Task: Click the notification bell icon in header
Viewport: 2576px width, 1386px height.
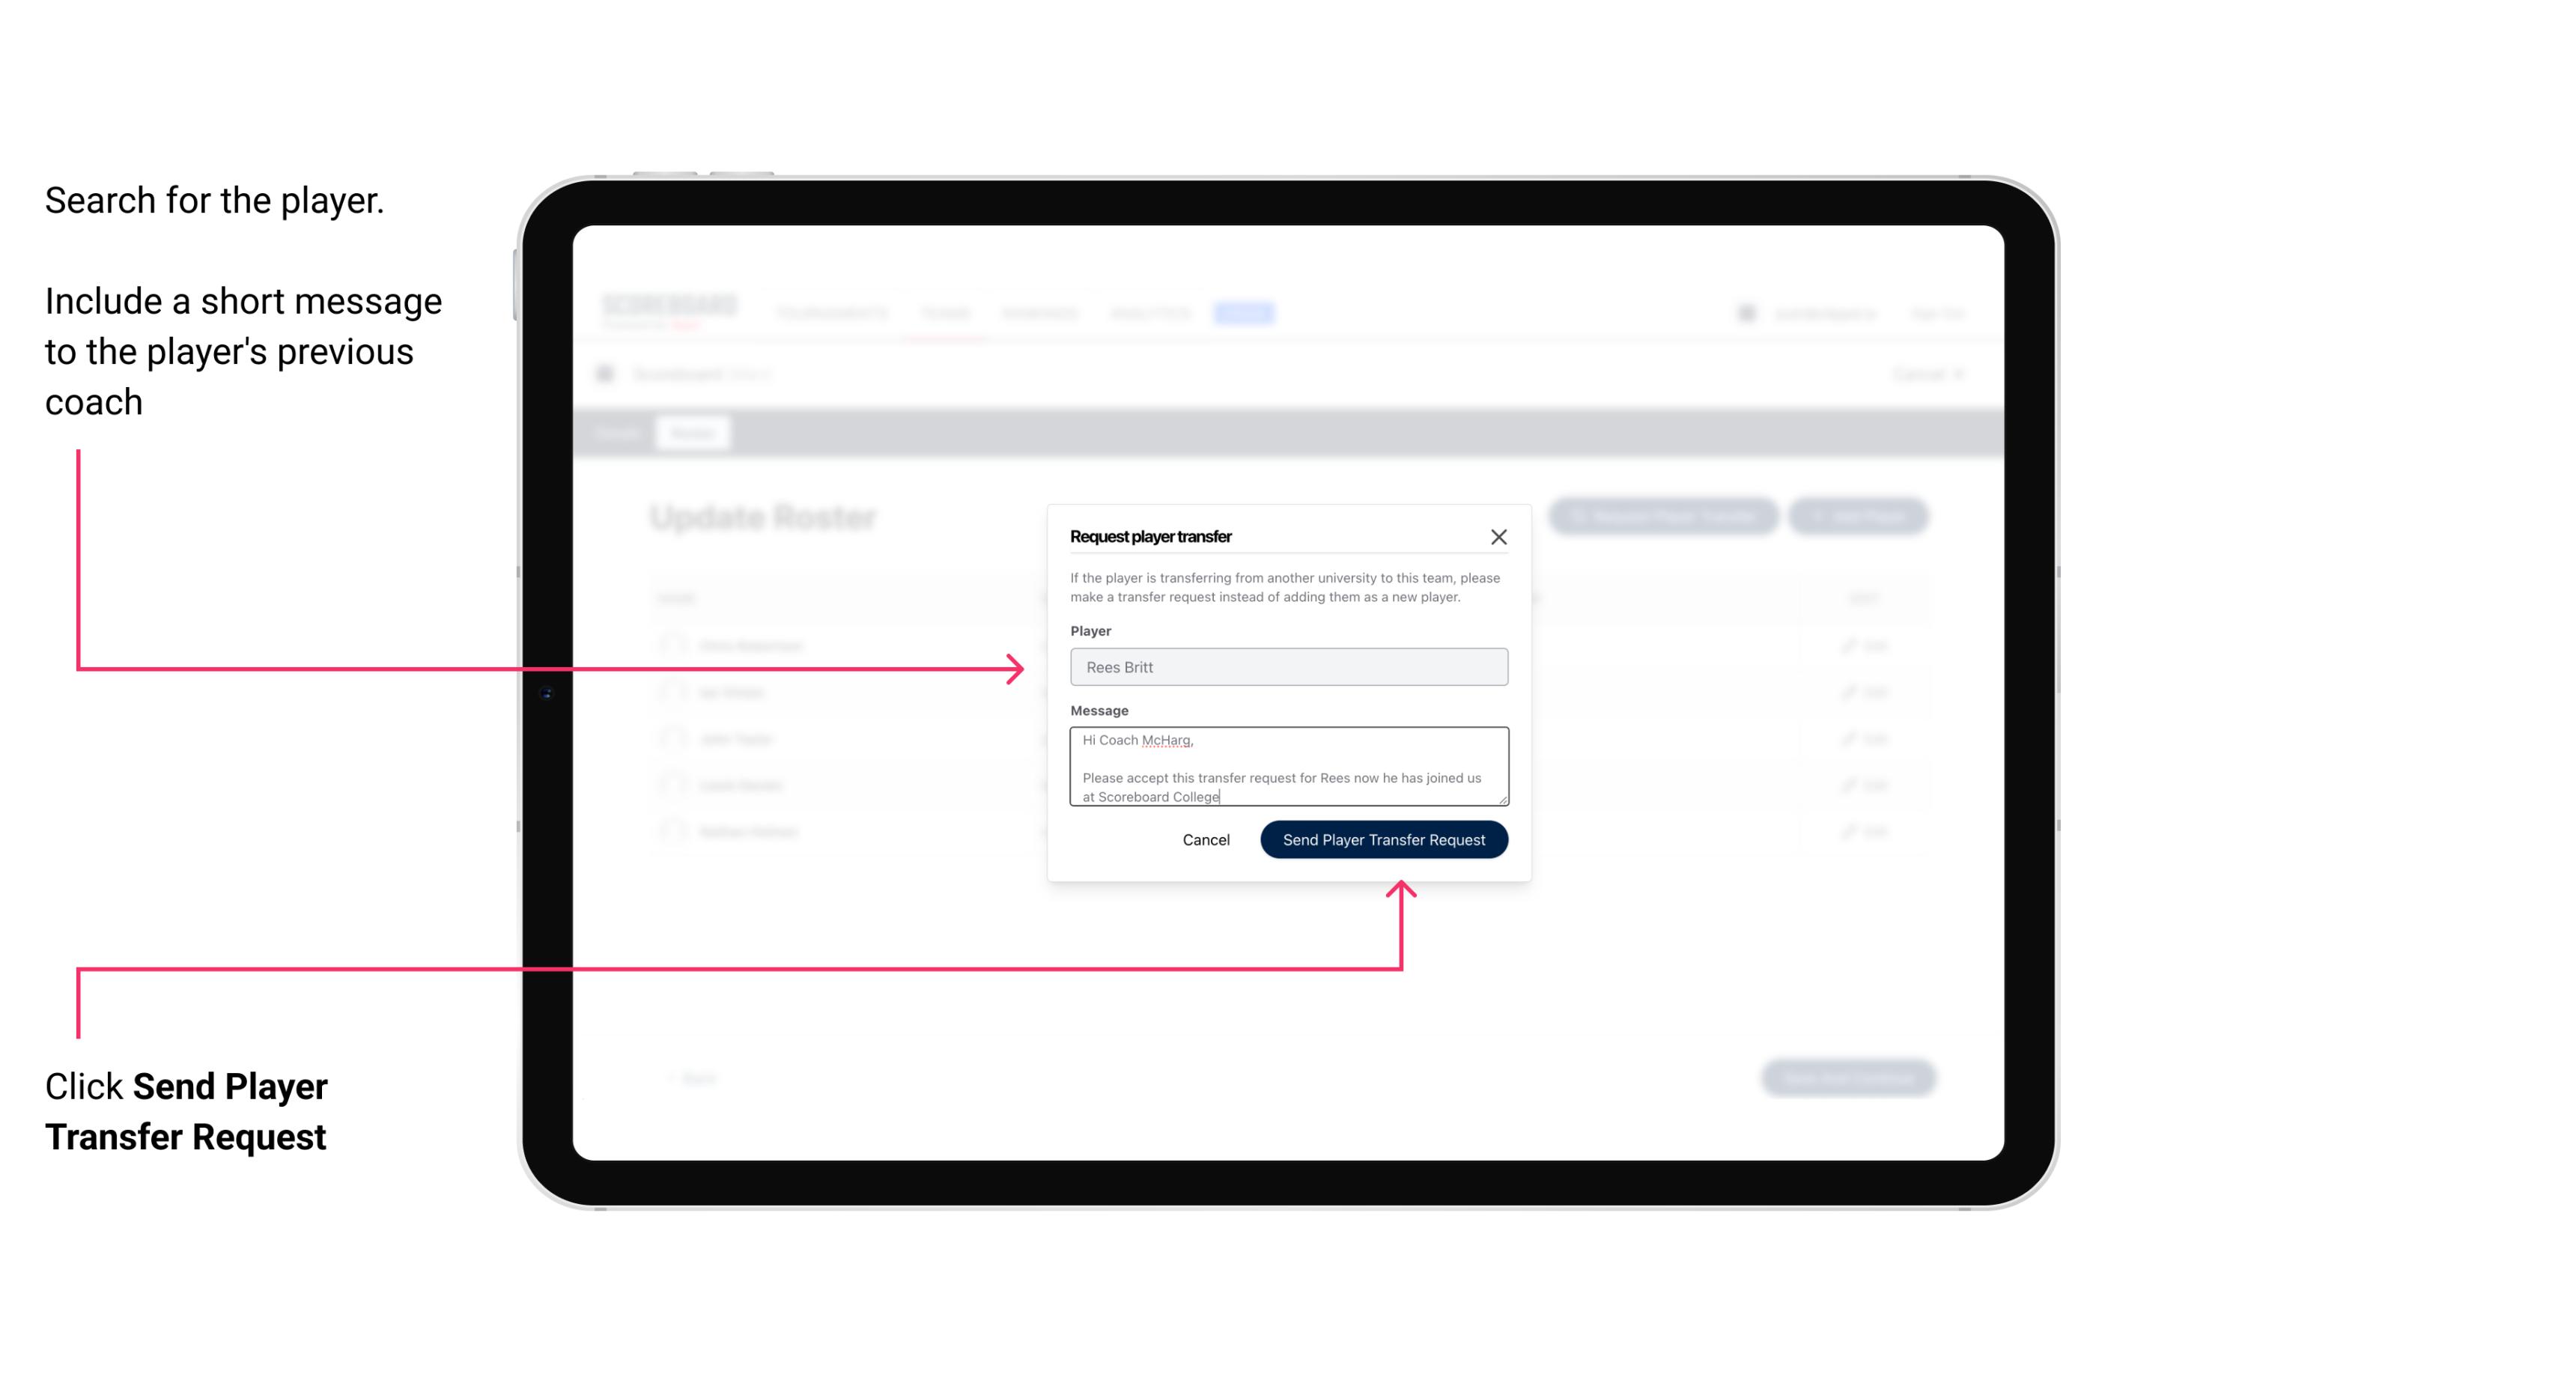Action: pos(1745,312)
